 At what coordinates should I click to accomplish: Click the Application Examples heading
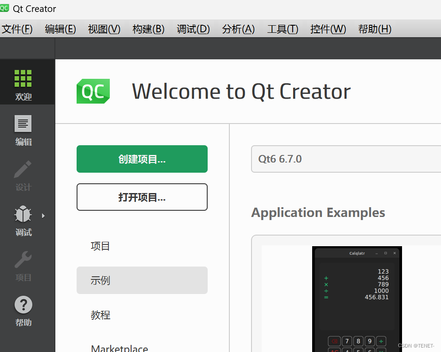pyautogui.click(x=318, y=213)
